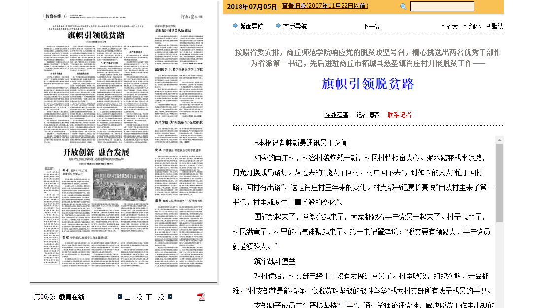The height and width of the screenshot is (308, 550).
Task: Click the previous page arrow icon
Action: [x=120, y=297]
